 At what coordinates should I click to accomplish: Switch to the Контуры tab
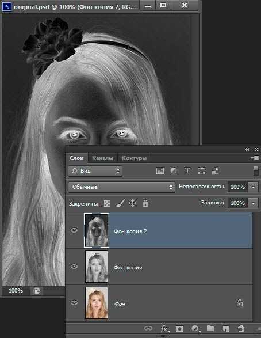[x=134, y=158]
